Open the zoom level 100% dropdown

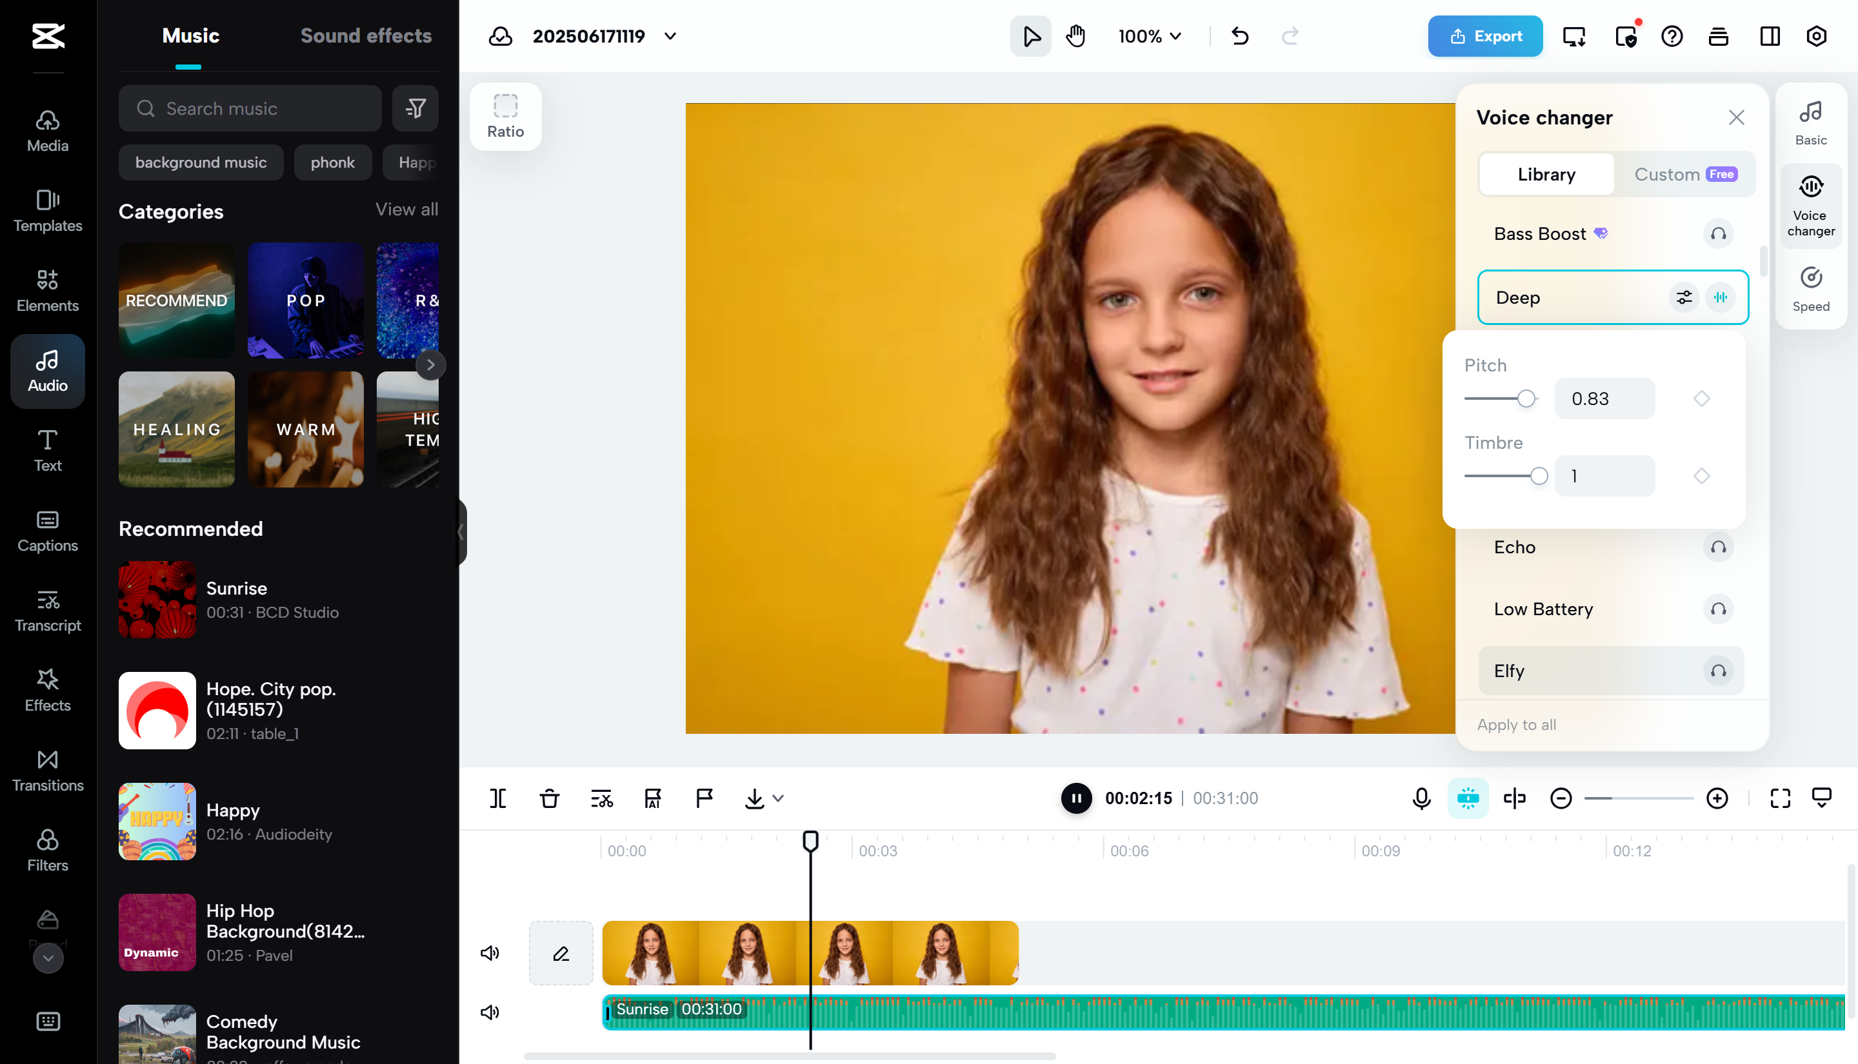tap(1148, 36)
